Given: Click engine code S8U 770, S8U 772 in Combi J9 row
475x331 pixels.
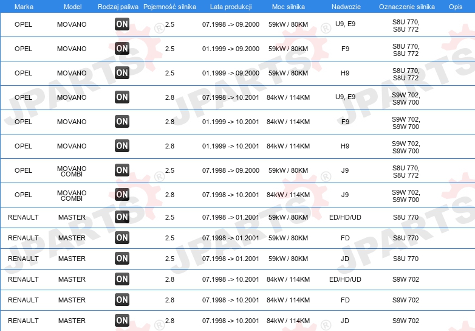Looking at the screenshot, I should pyautogui.click(x=406, y=172).
